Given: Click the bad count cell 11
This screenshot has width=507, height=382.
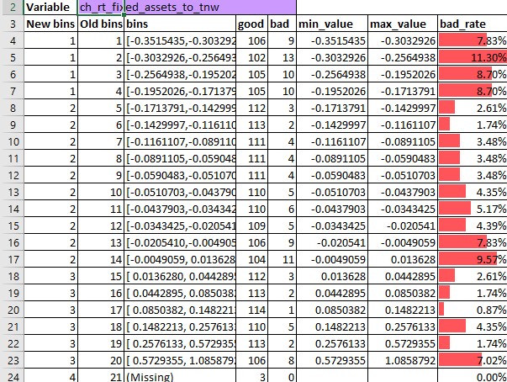Looking at the screenshot, I should tap(282, 259).
